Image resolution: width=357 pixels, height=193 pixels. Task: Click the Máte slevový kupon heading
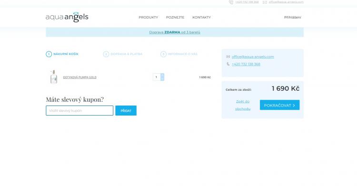click(x=75, y=99)
